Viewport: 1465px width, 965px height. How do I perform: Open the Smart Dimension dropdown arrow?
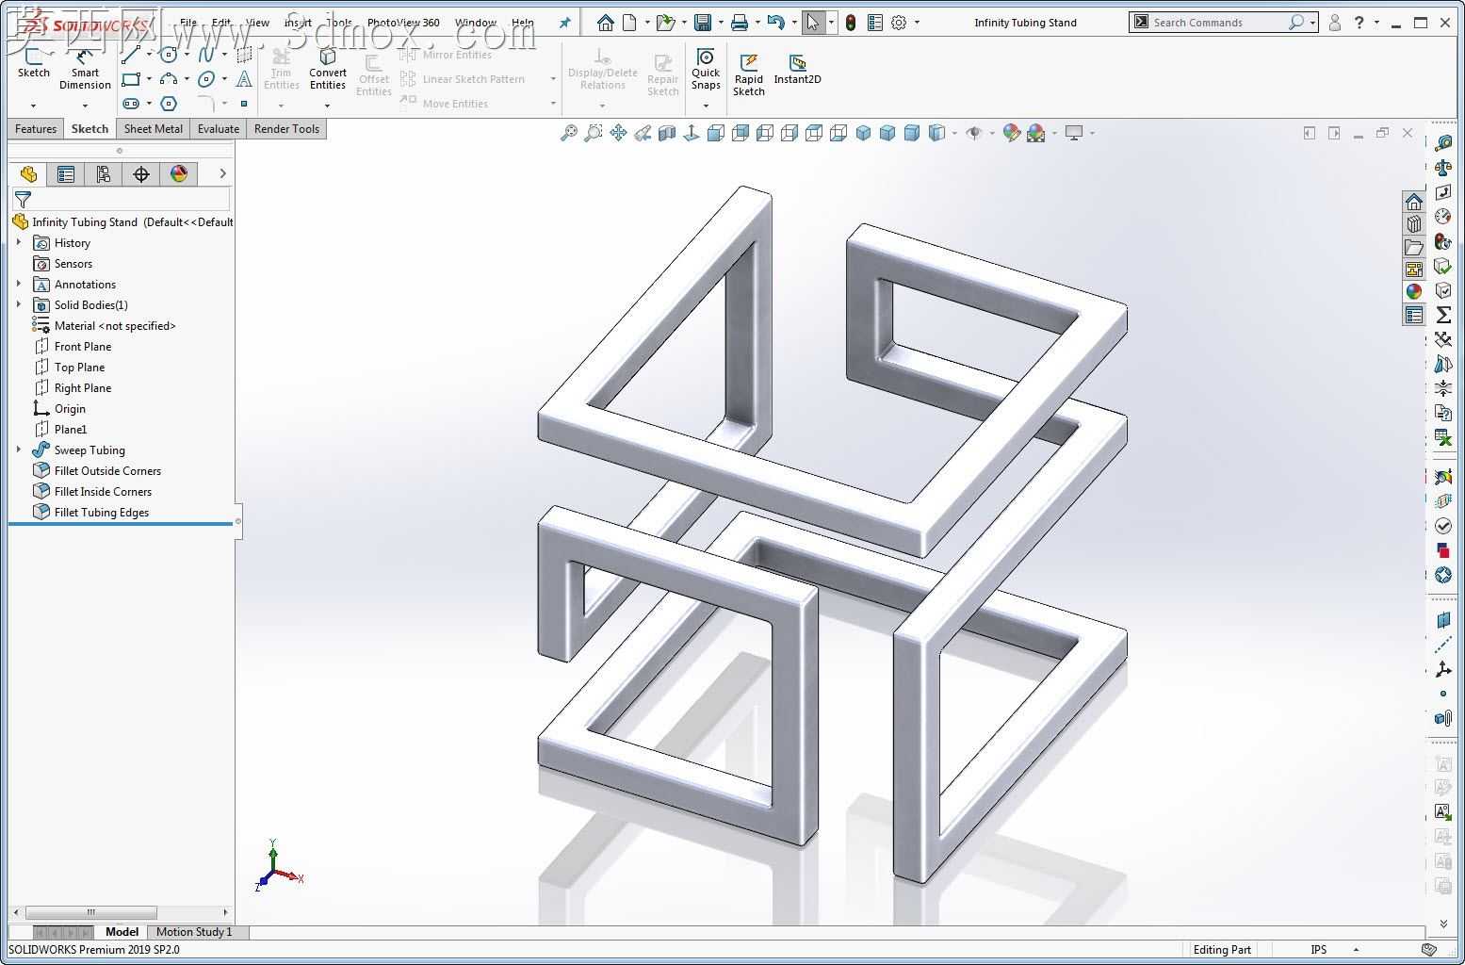pos(85,106)
